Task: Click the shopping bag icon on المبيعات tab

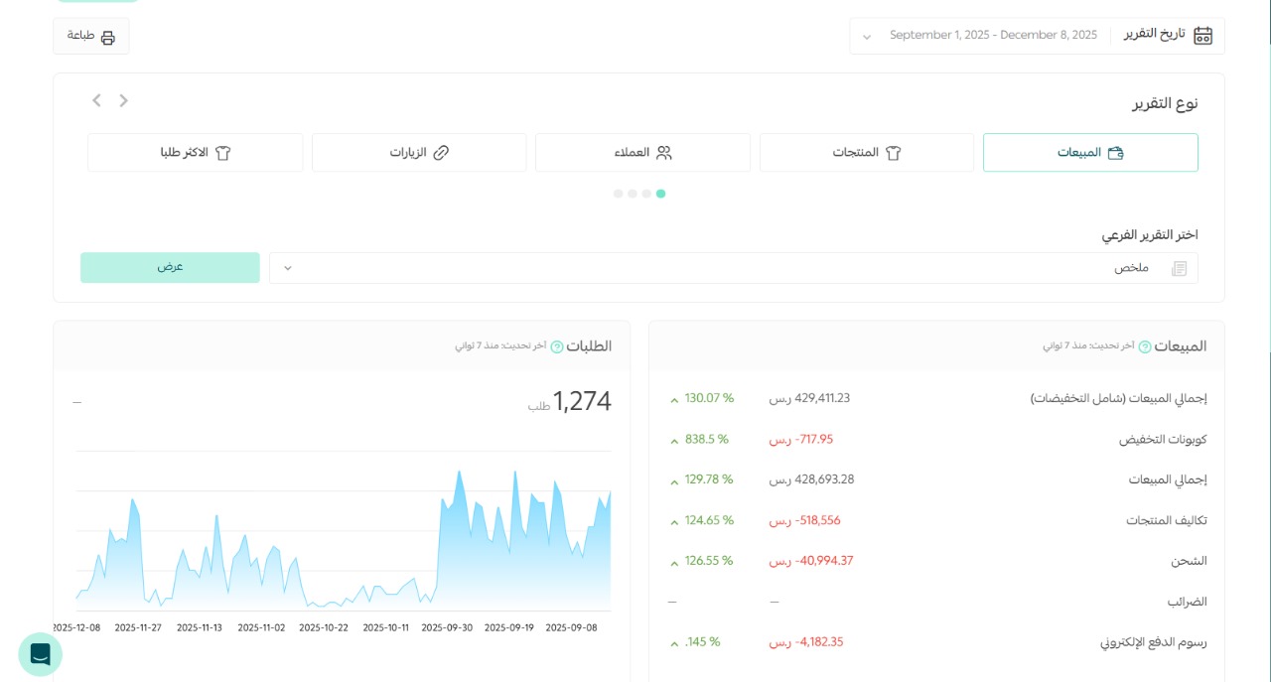Action: (x=1116, y=152)
